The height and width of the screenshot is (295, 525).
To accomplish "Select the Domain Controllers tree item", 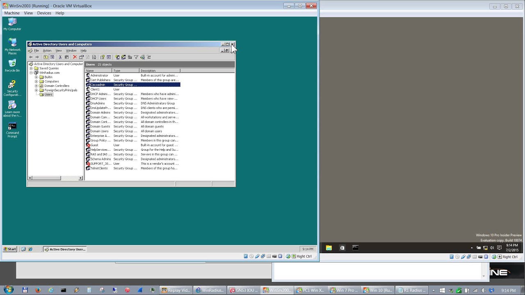I will [x=57, y=86].
